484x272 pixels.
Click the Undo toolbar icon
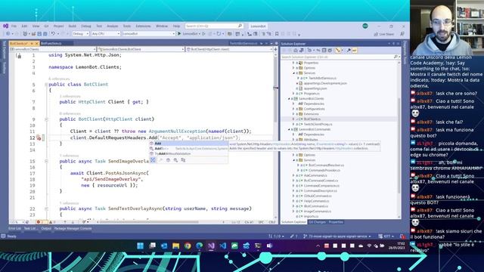[53, 33]
